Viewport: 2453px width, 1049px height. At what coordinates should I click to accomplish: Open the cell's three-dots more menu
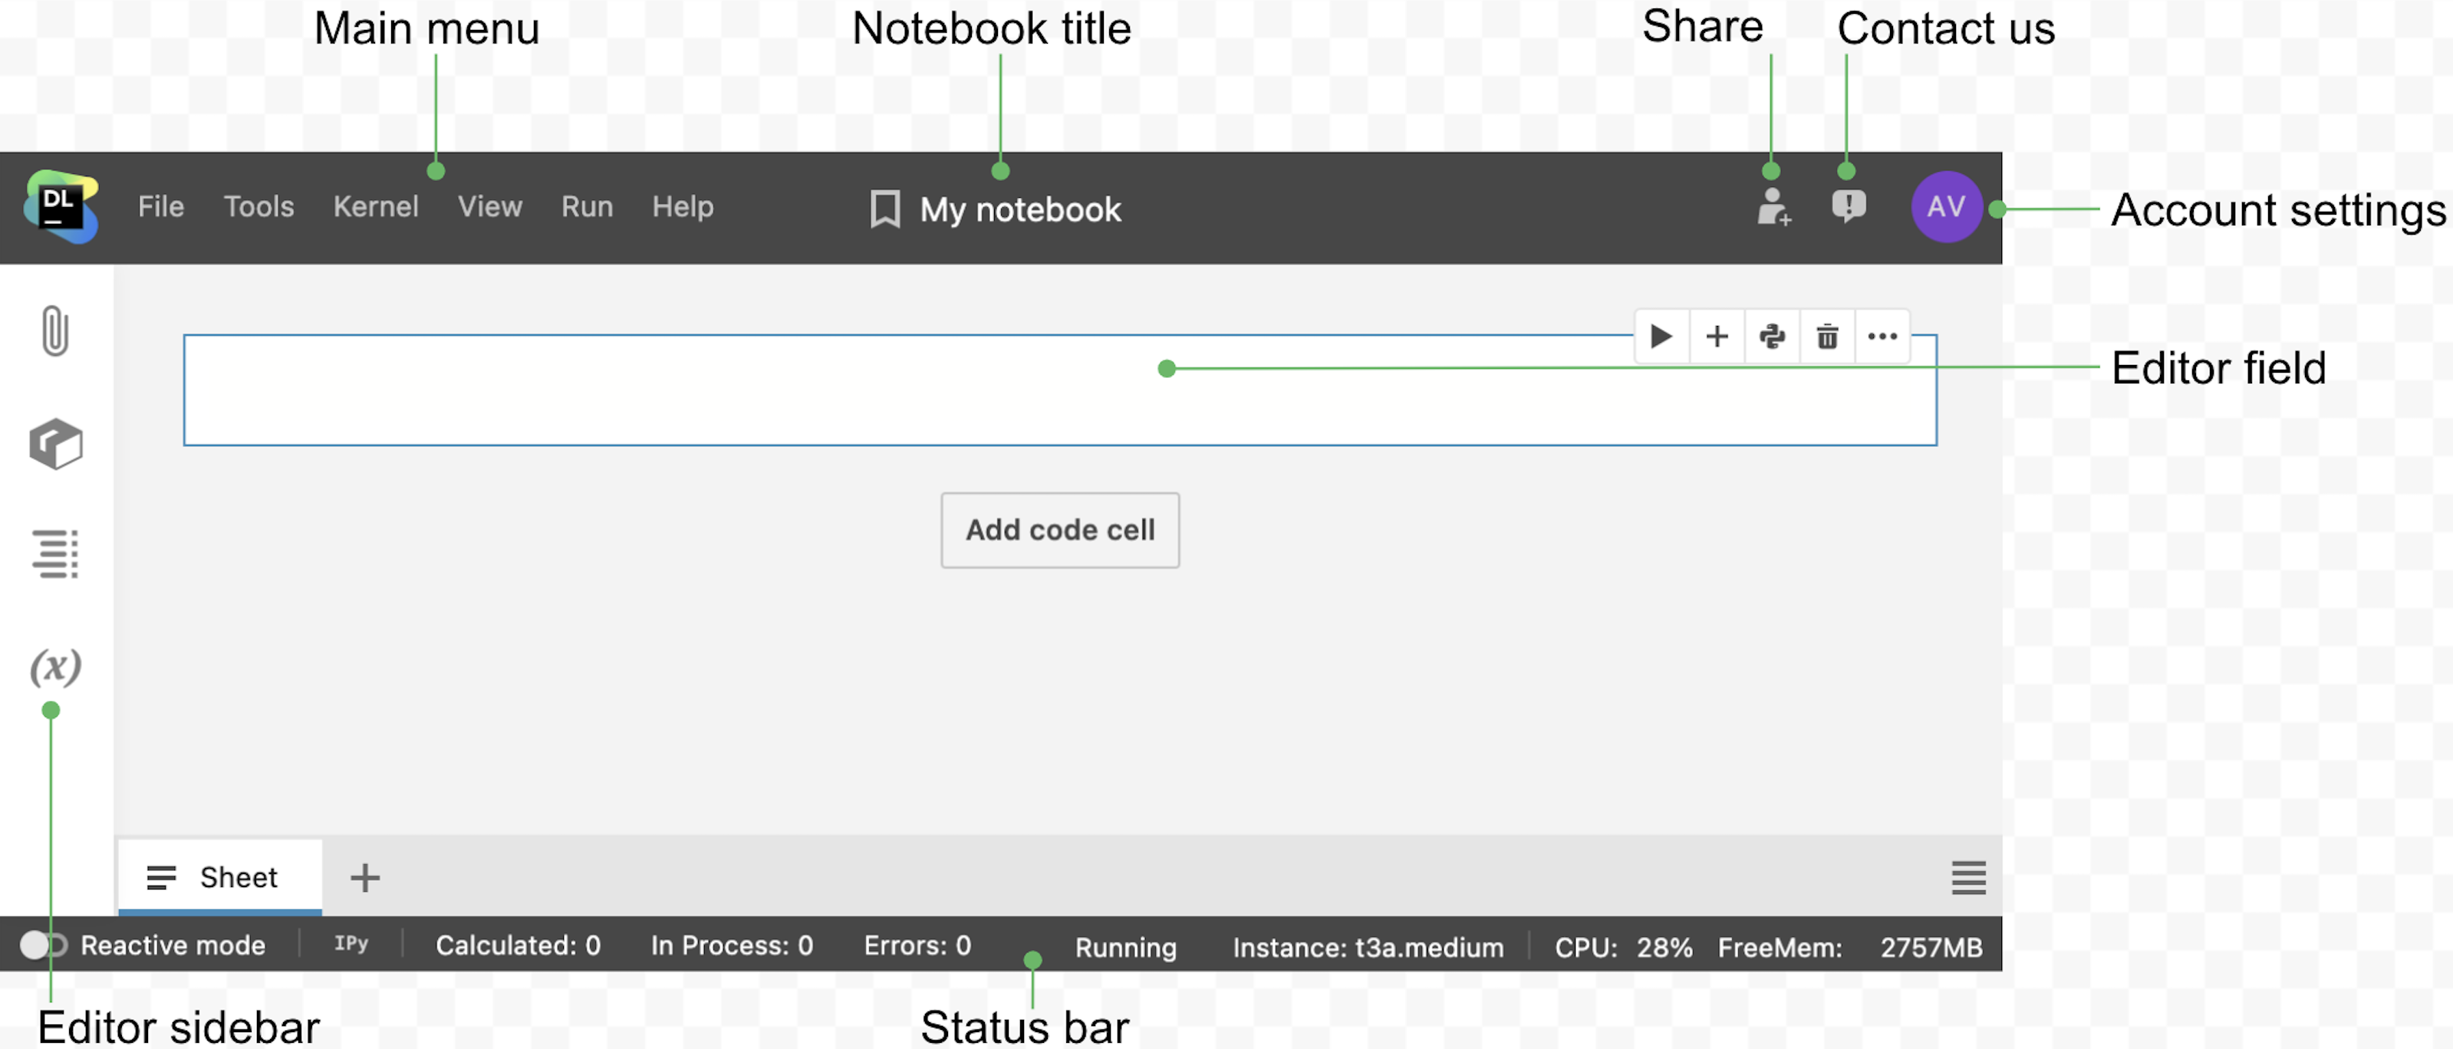(1882, 336)
